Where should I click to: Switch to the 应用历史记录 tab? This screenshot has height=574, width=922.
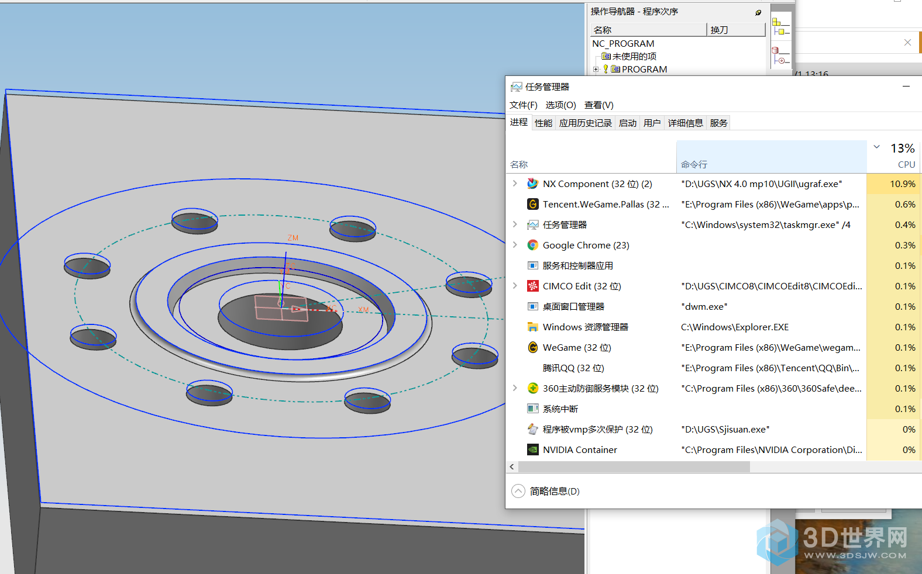[585, 123]
